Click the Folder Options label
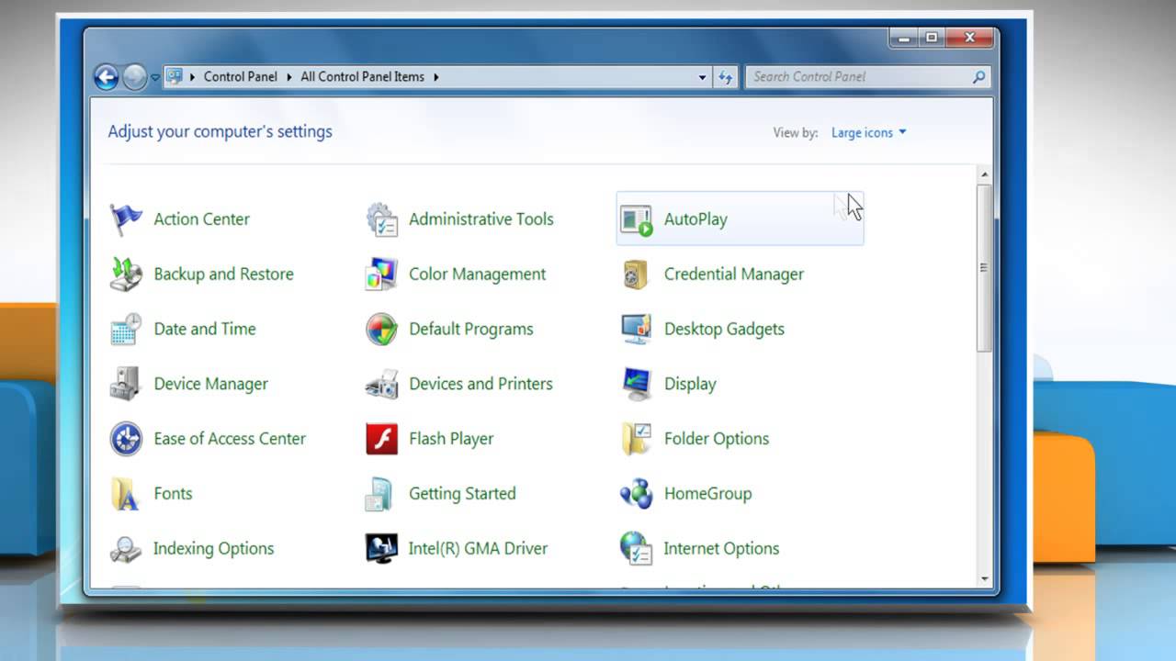Screen dimensions: 1176x661 (x=716, y=439)
